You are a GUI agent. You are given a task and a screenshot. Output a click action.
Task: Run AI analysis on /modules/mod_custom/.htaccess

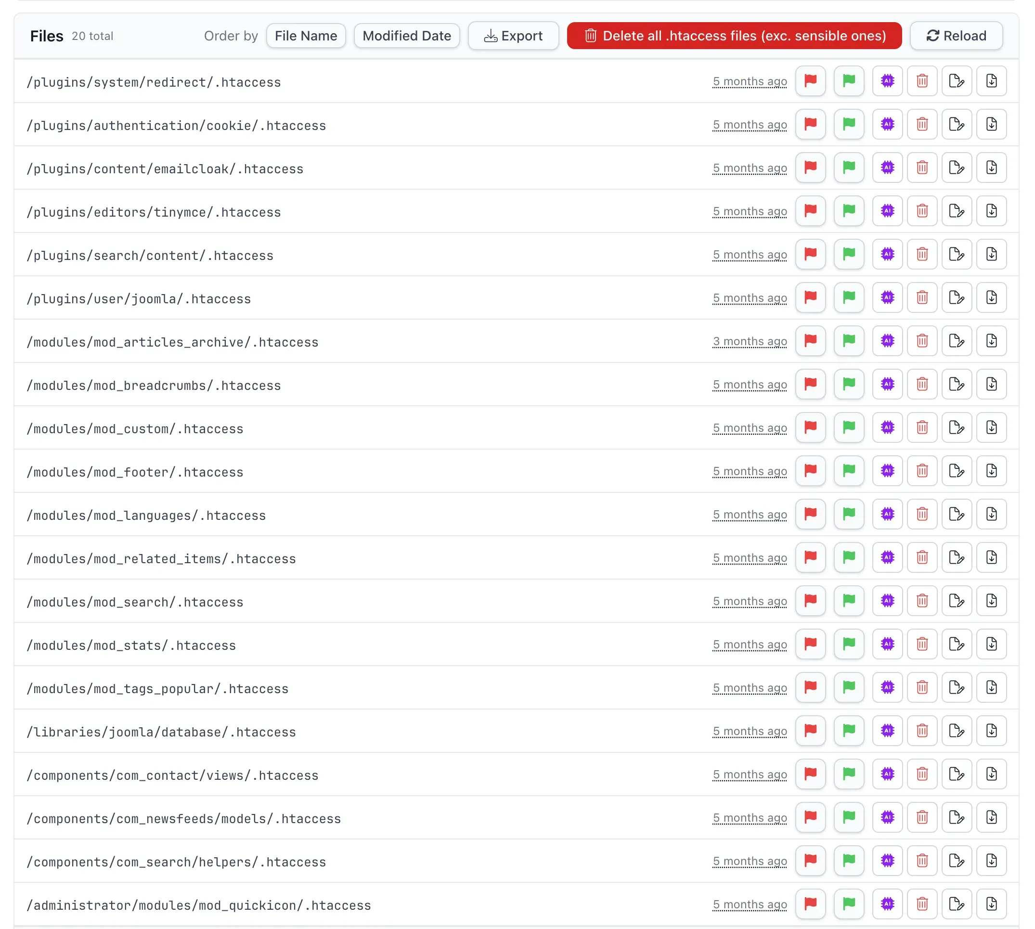(x=888, y=428)
